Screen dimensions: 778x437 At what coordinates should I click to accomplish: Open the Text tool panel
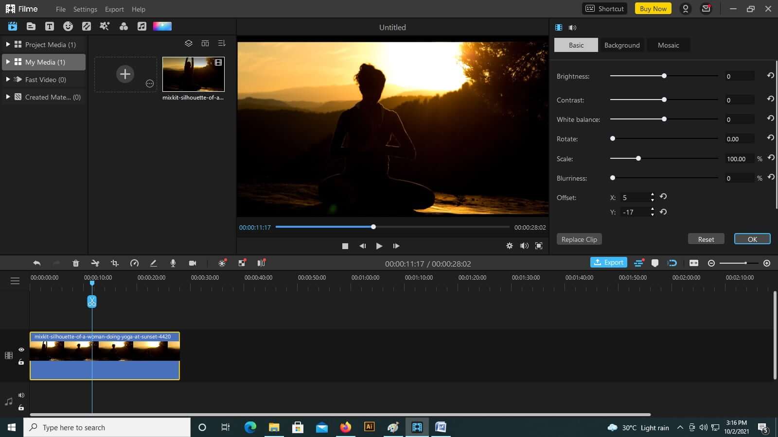coord(50,26)
